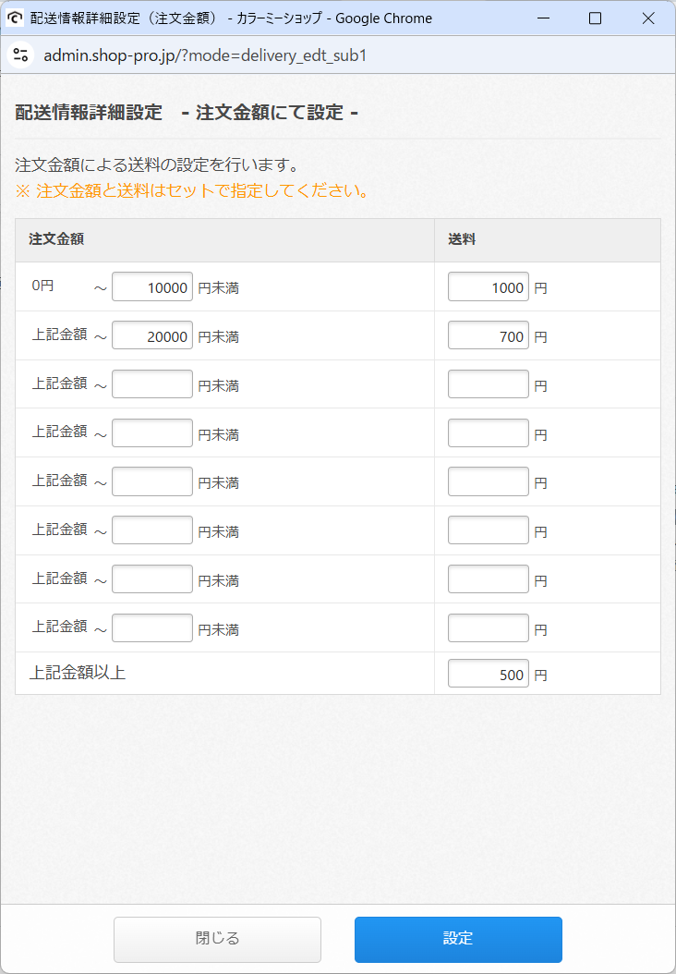676x974 pixels.
Task: Click the third empty 注文金額 field
Action: click(x=151, y=481)
